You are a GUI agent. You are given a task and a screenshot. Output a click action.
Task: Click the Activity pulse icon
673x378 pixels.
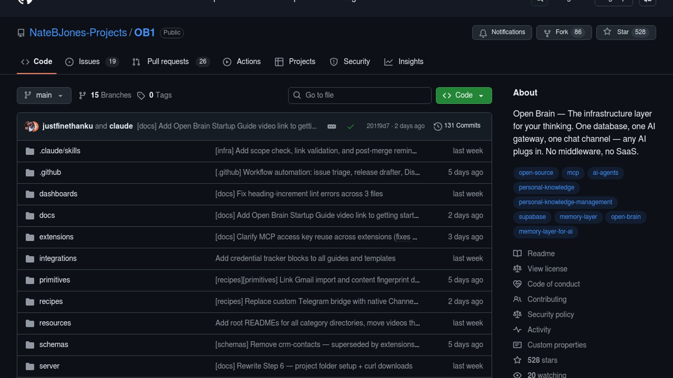click(x=517, y=330)
